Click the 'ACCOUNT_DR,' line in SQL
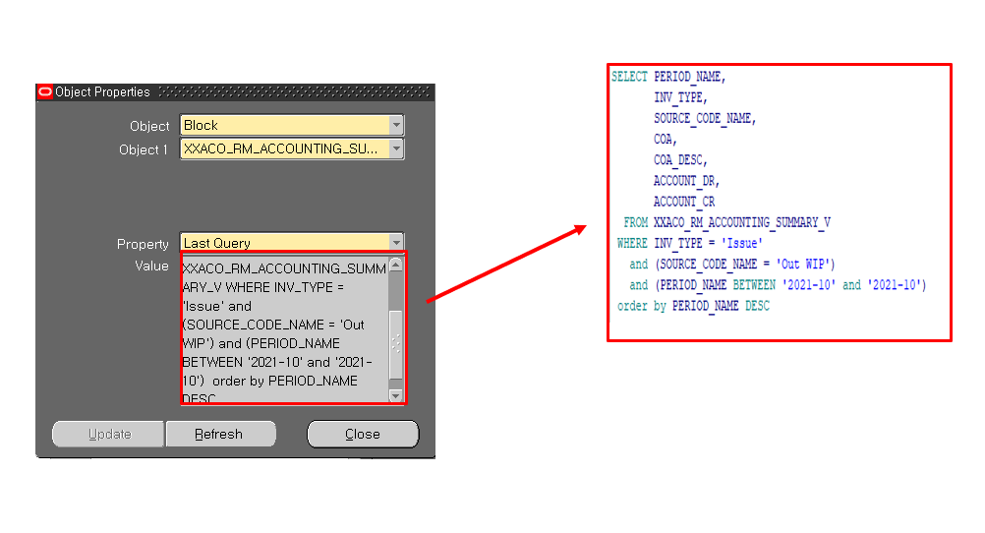Image resolution: width=985 pixels, height=533 pixels. click(686, 180)
